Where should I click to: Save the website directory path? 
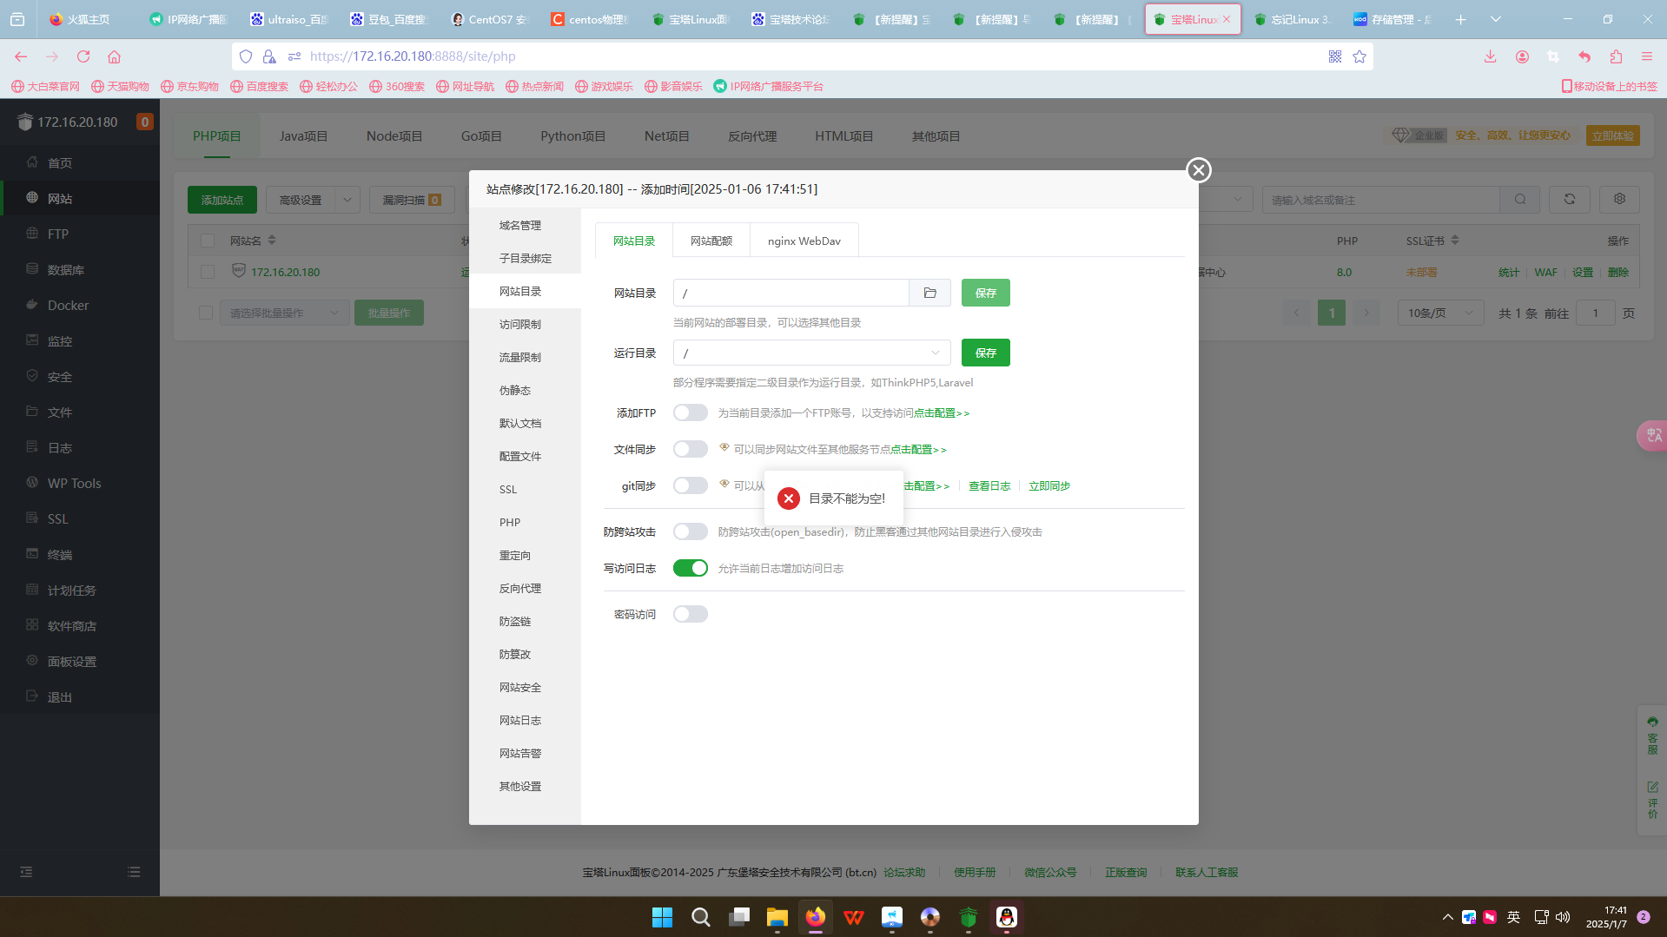[986, 293]
